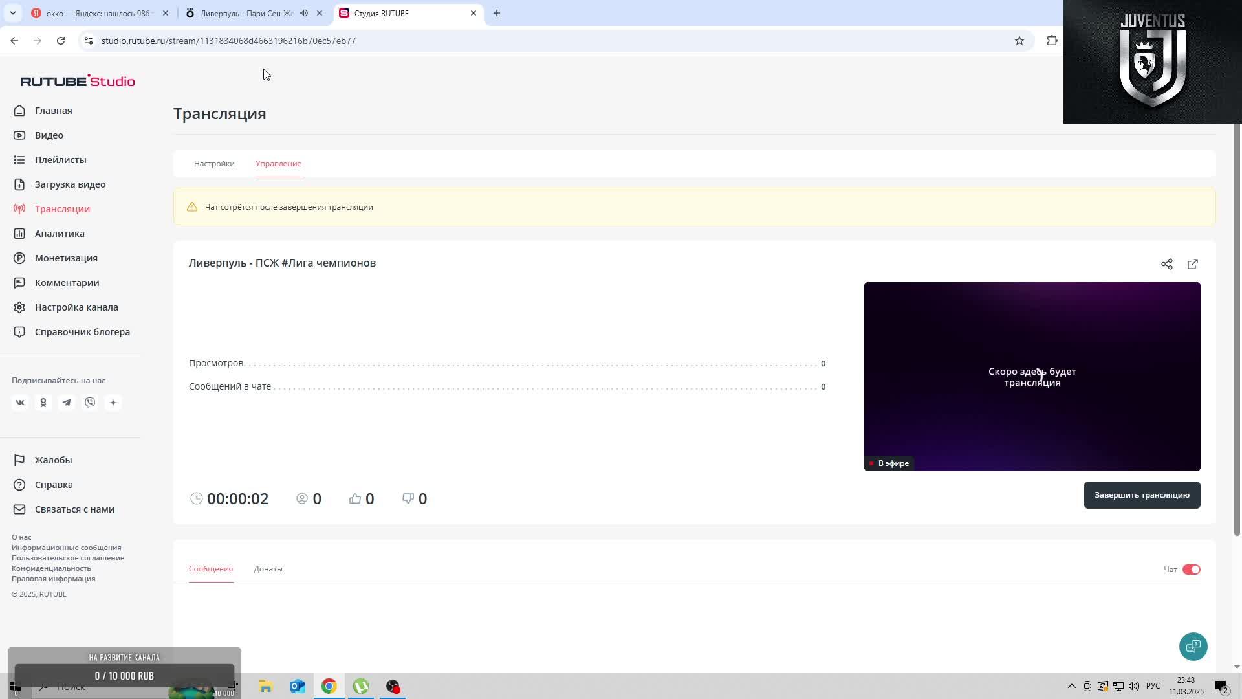This screenshot has height=699, width=1242.
Task: Click the Комментарии speech bubble icon
Action: tap(19, 283)
